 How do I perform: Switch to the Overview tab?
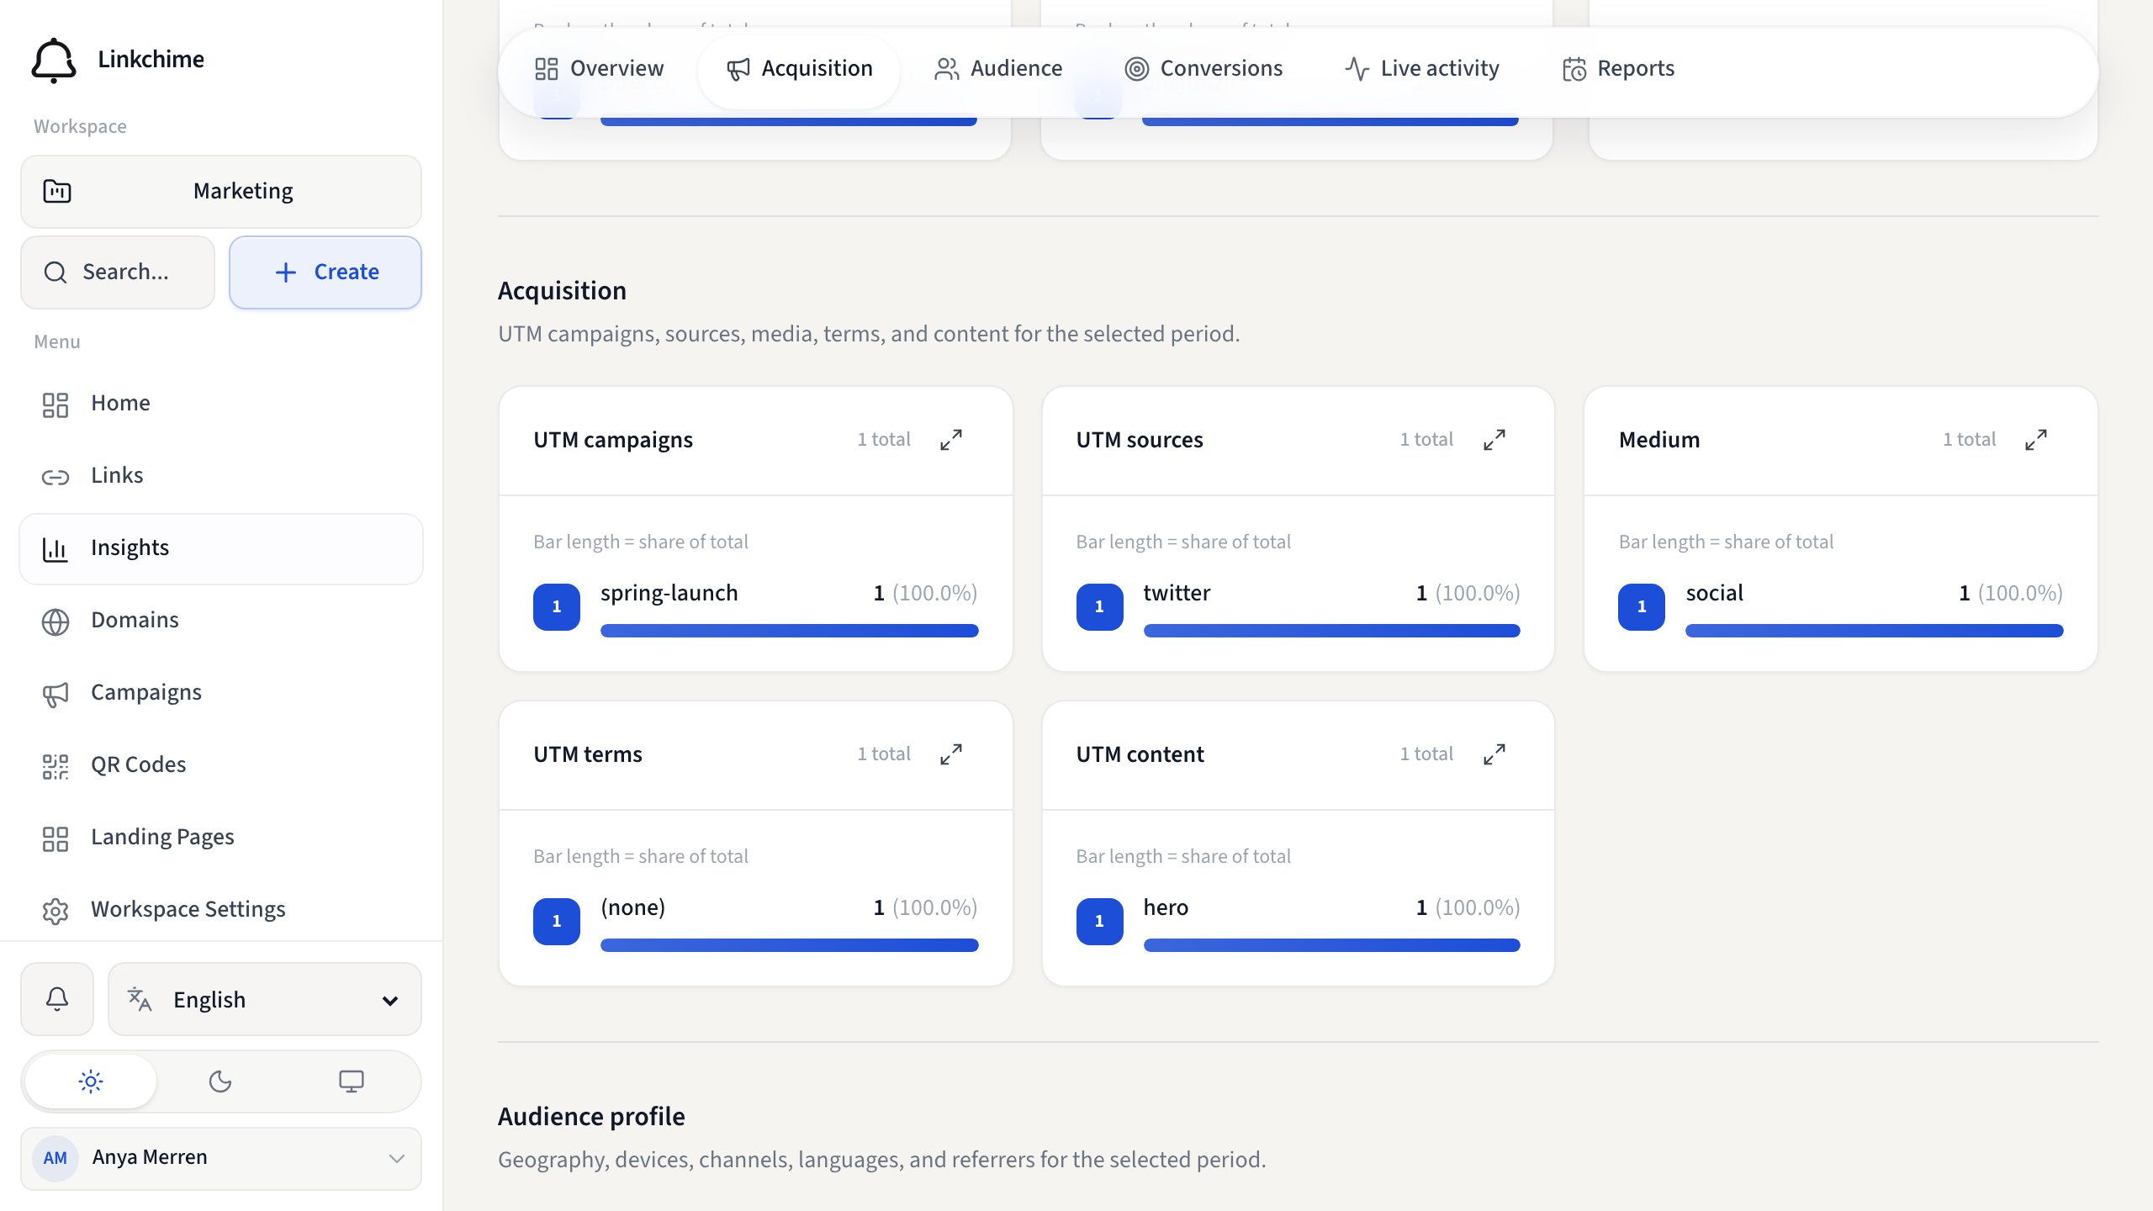tap(600, 69)
